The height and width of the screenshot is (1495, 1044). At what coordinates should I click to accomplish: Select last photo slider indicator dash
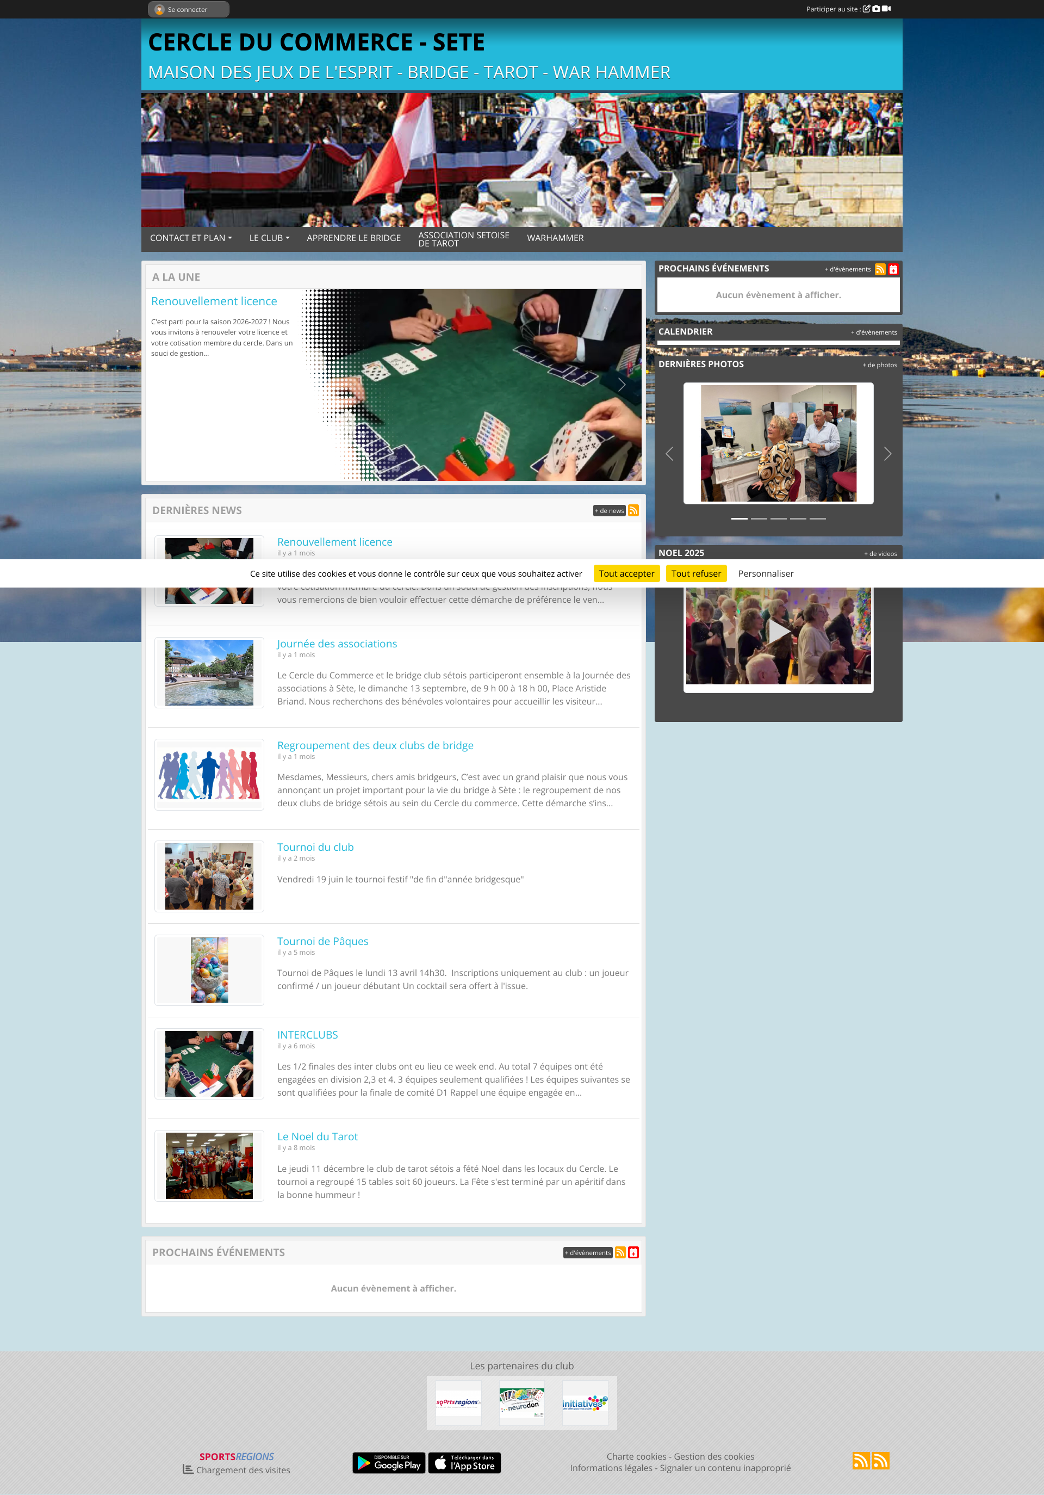click(x=817, y=518)
